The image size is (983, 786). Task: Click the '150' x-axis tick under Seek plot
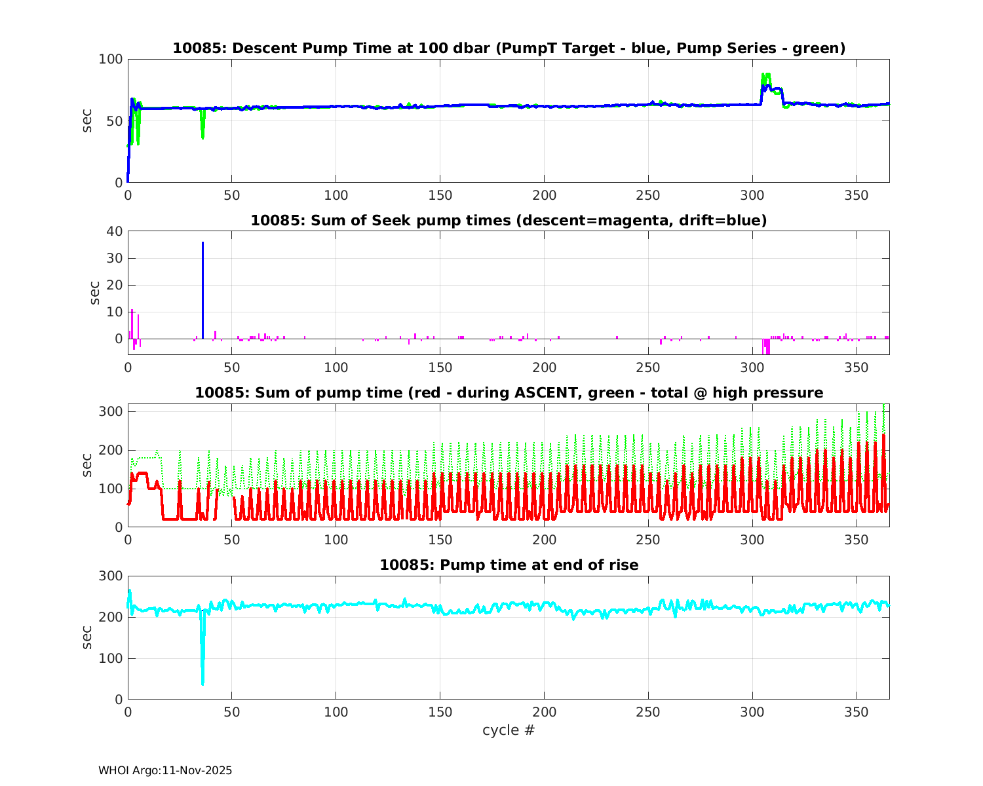(440, 367)
